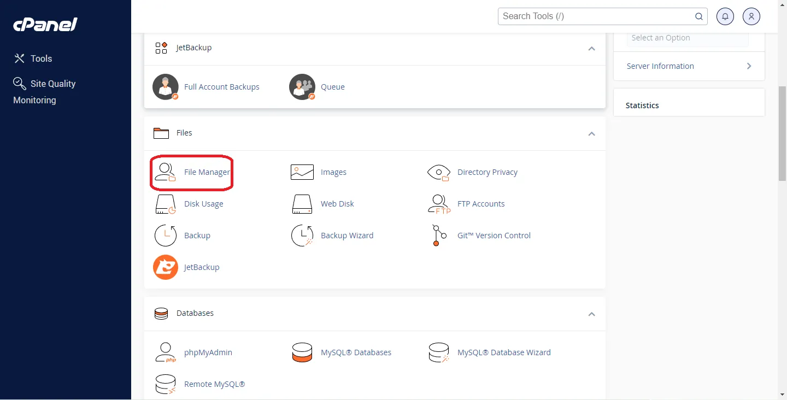Open the Directory Privacy eye icon

coord(439,172)
